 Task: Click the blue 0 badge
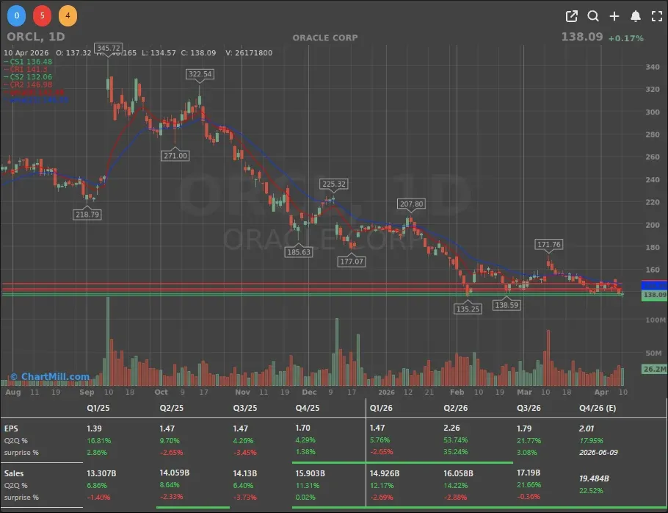point(17,15)
